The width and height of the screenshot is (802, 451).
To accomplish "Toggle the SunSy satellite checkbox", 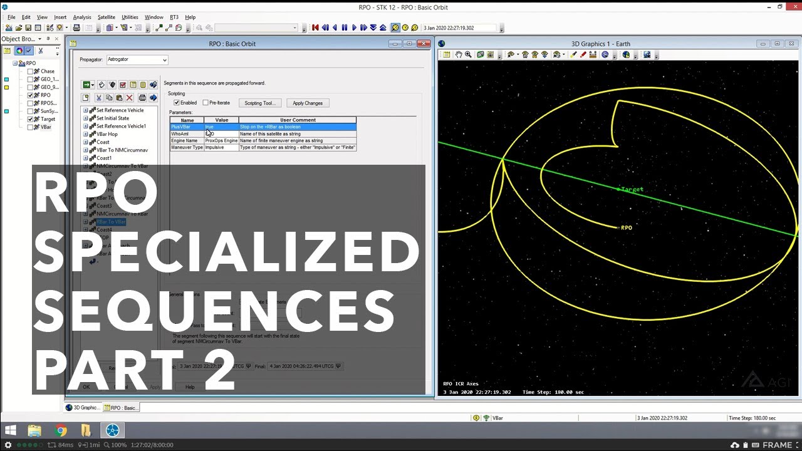I will [x=30, y=111].
